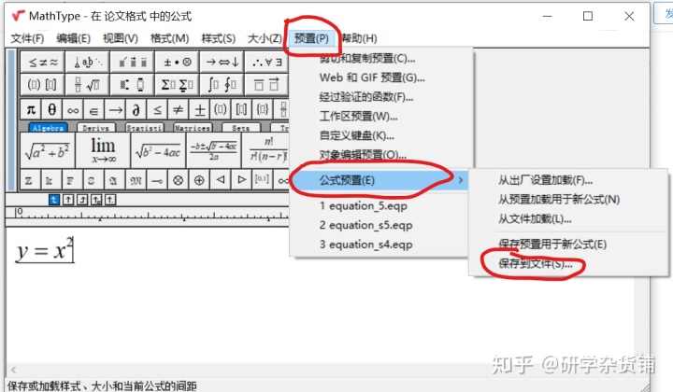Insert the theta symbol
Screen dimensions: 673x392
(x=51, y=110)
